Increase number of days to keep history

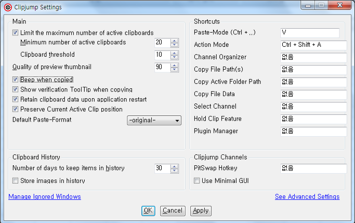coord(174,166)
